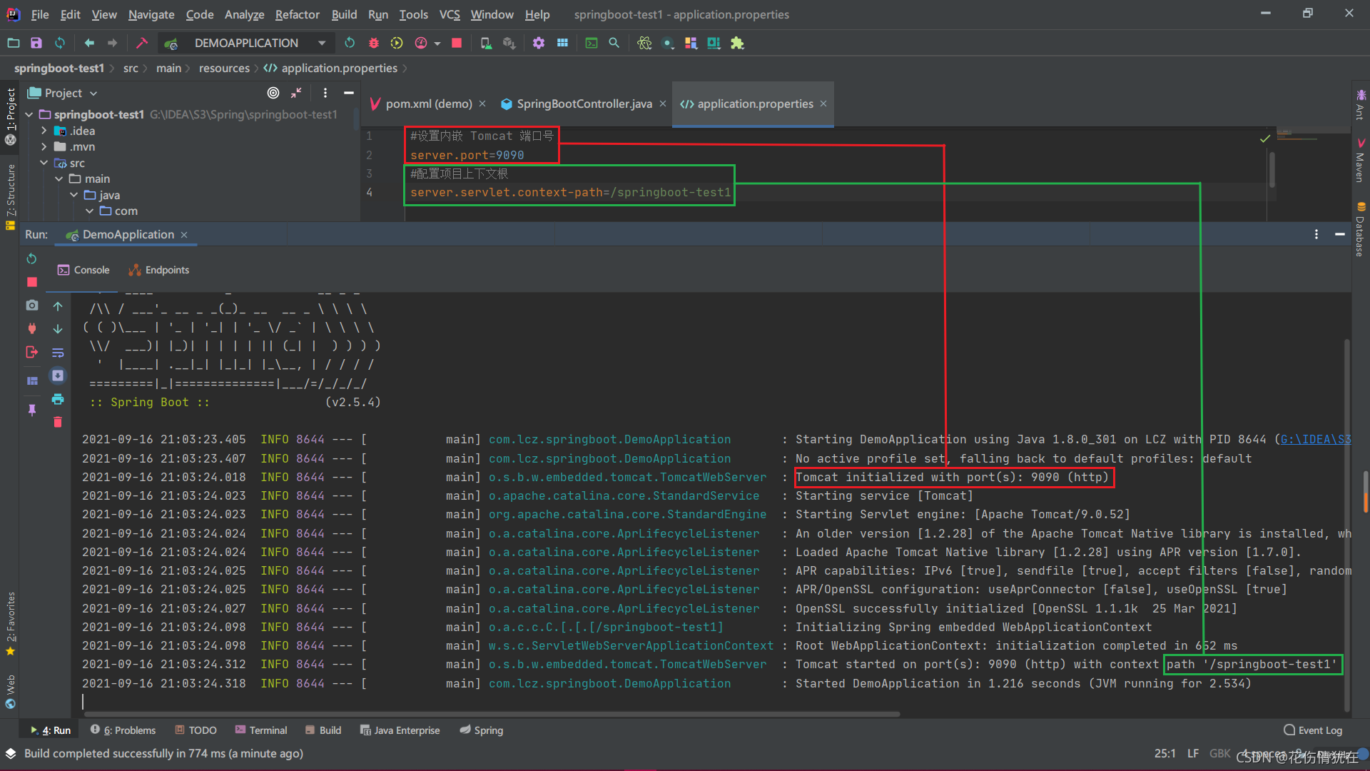1370x771 pixels.
Task: Open the Event Log button
Action: pyautogui.click(x=1313, y=730)
